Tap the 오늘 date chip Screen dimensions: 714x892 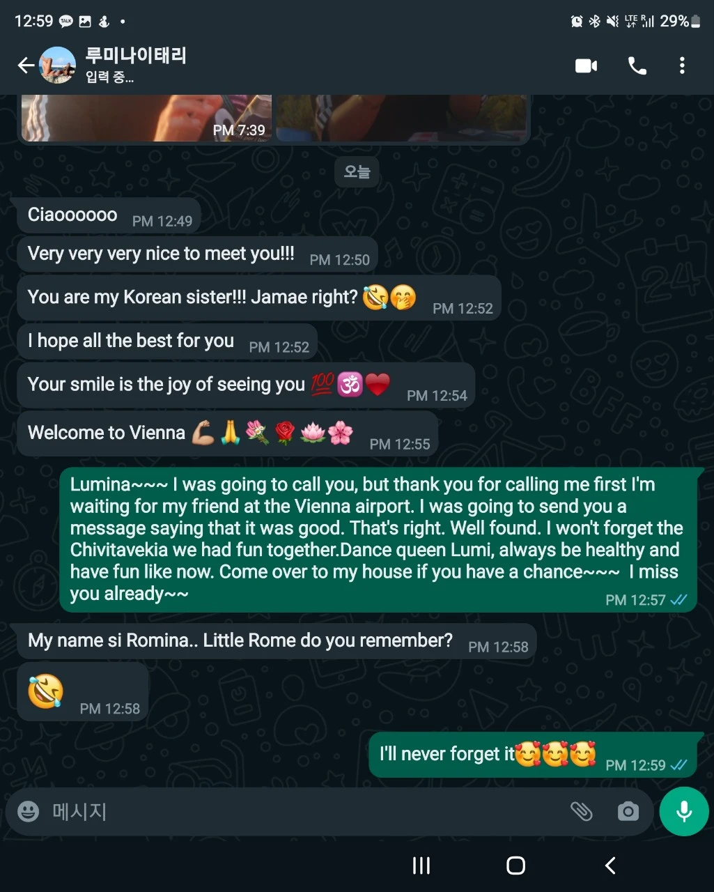(x=357, y=171)
